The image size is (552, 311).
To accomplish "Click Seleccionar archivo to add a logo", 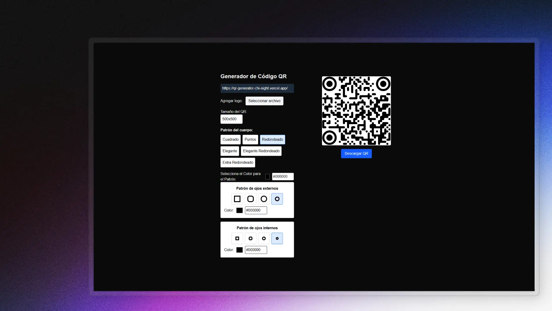I will [x=264, y=101].
